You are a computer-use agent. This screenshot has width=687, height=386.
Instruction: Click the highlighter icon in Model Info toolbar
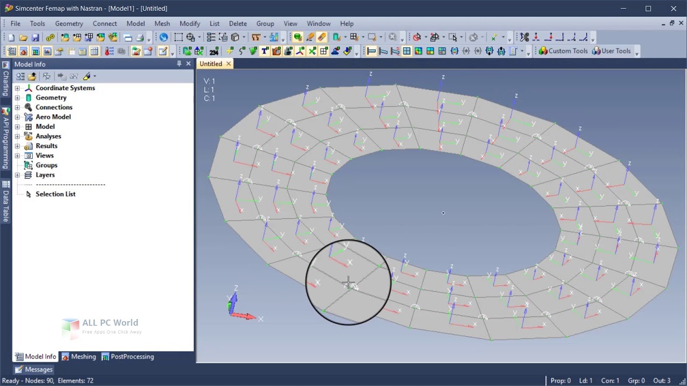(x=87, y=76)
